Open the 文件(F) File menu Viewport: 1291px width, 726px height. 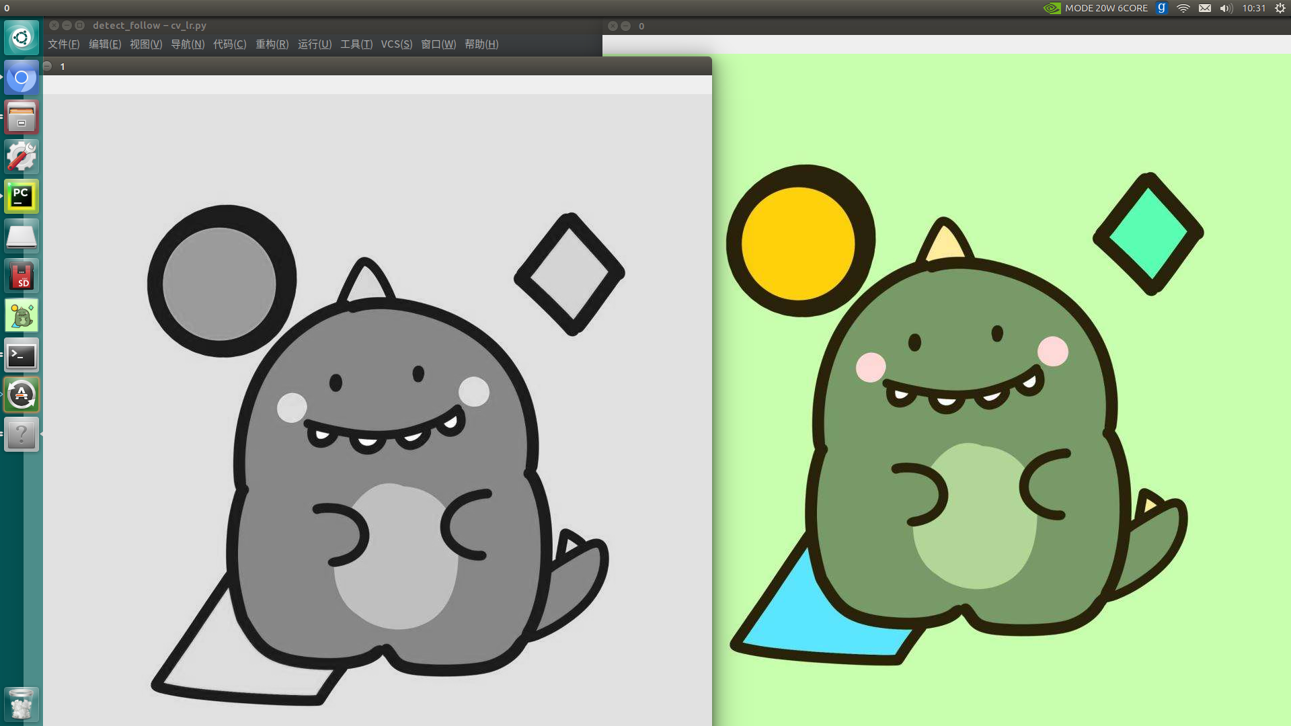[63, 44]
